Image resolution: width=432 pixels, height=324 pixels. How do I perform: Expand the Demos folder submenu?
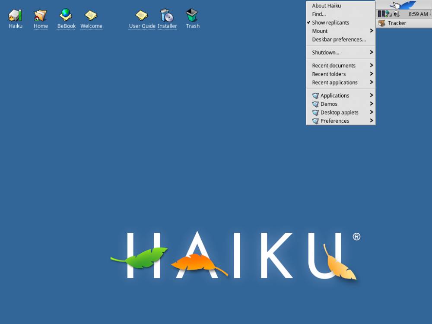pos(341,104)
